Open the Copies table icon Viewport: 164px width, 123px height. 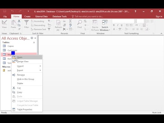point(4,46)
